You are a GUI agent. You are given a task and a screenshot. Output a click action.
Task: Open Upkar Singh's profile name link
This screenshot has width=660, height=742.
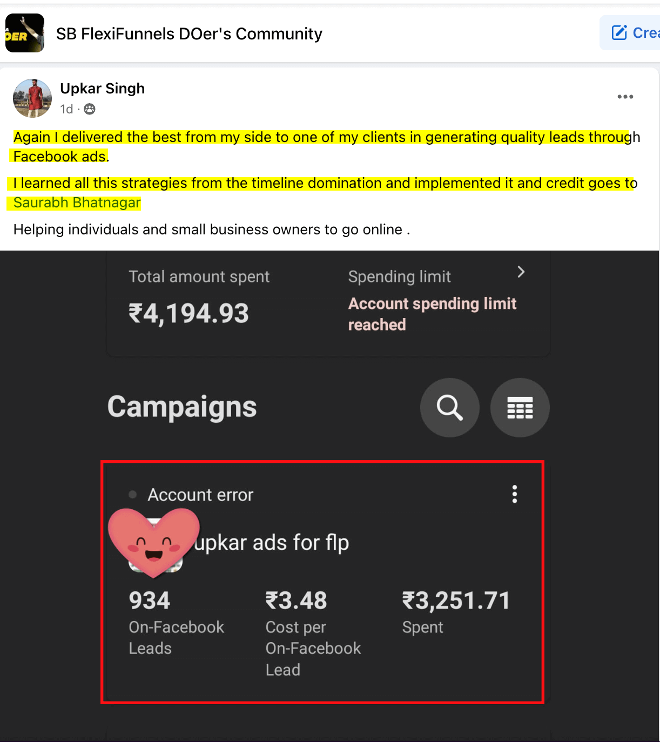click(103, 89)
